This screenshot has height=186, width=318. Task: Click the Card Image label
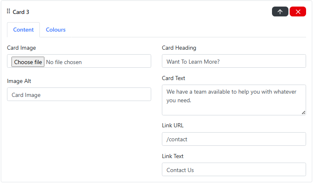[x=21, y=48]
